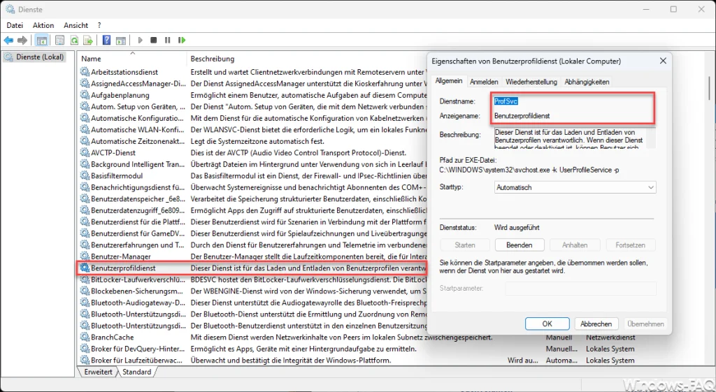Screen dimensions: 716x392
Task: Select the Benutzerdatenspeicher_6e8... service
Action: click(138, 199)
